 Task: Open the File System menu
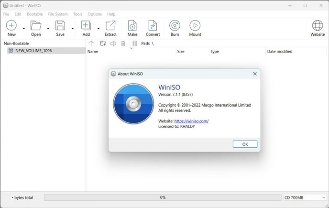pos(58,14)
